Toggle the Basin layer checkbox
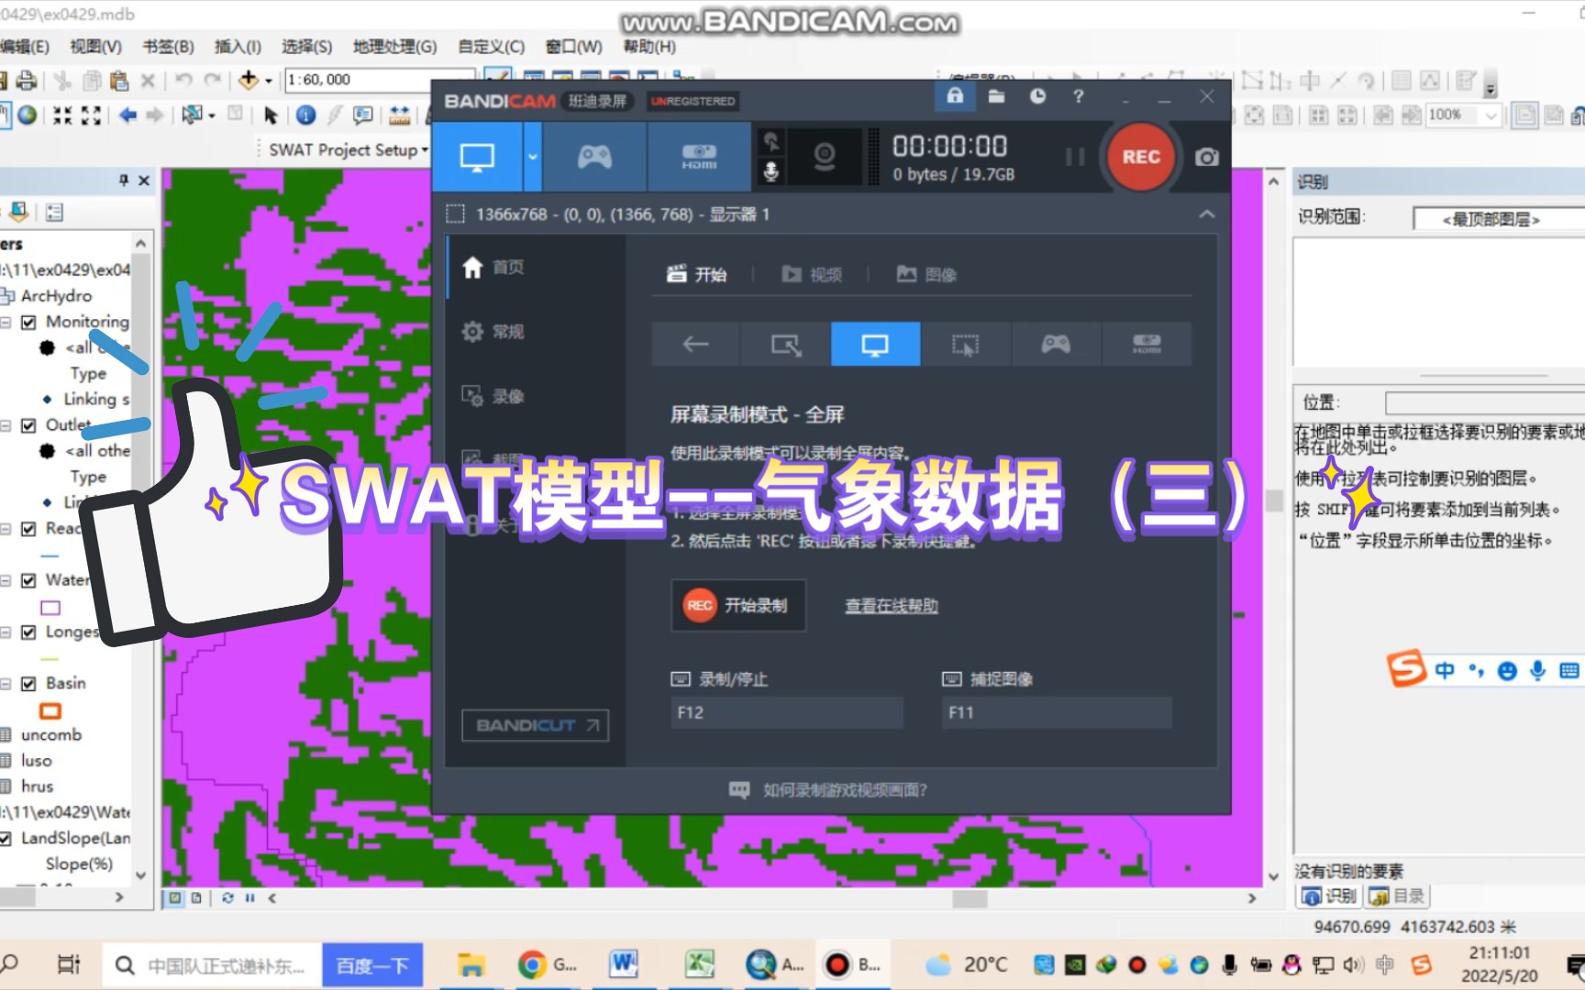The width and height of the screenshot is (1585, 990). click(28, 684)
